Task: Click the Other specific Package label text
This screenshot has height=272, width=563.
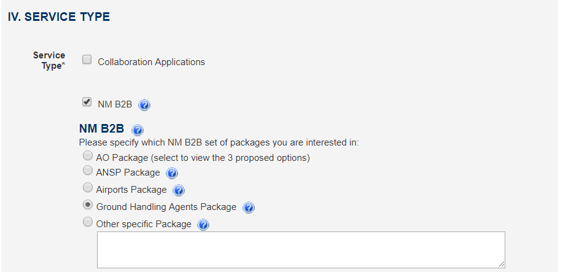Action: [144, 224]
